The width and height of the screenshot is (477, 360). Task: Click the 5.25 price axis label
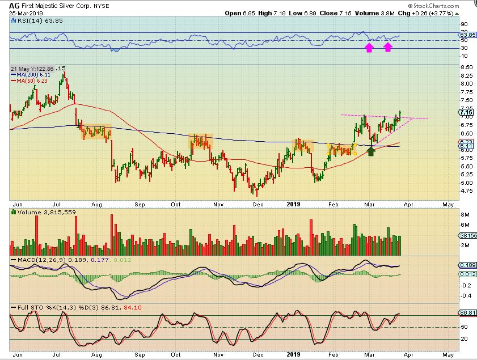(467, 174)
